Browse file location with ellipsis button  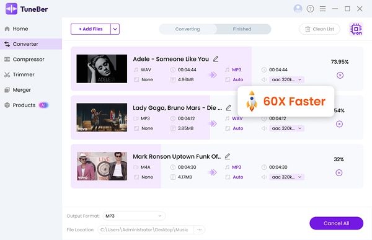pyautogui.click(x=199, y=230)
